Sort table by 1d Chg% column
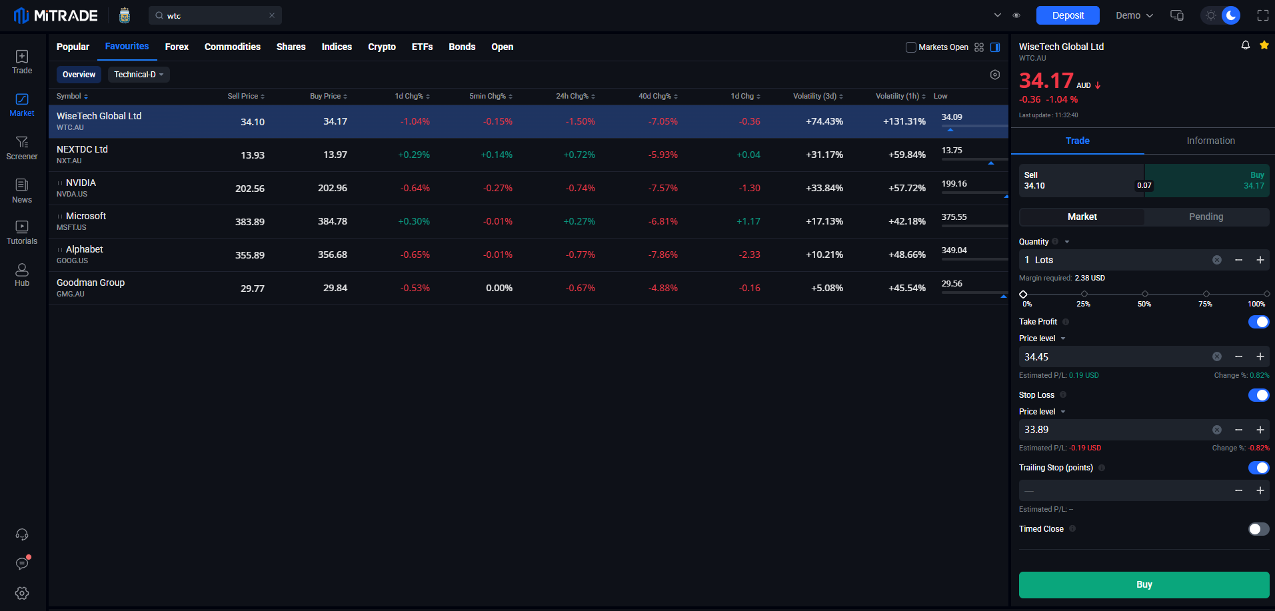Screen dimensions: 1275x611 [412, 96]
